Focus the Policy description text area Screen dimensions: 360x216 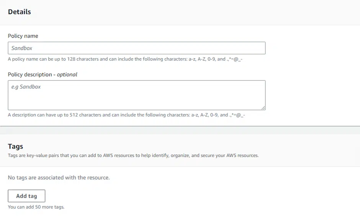137,95
